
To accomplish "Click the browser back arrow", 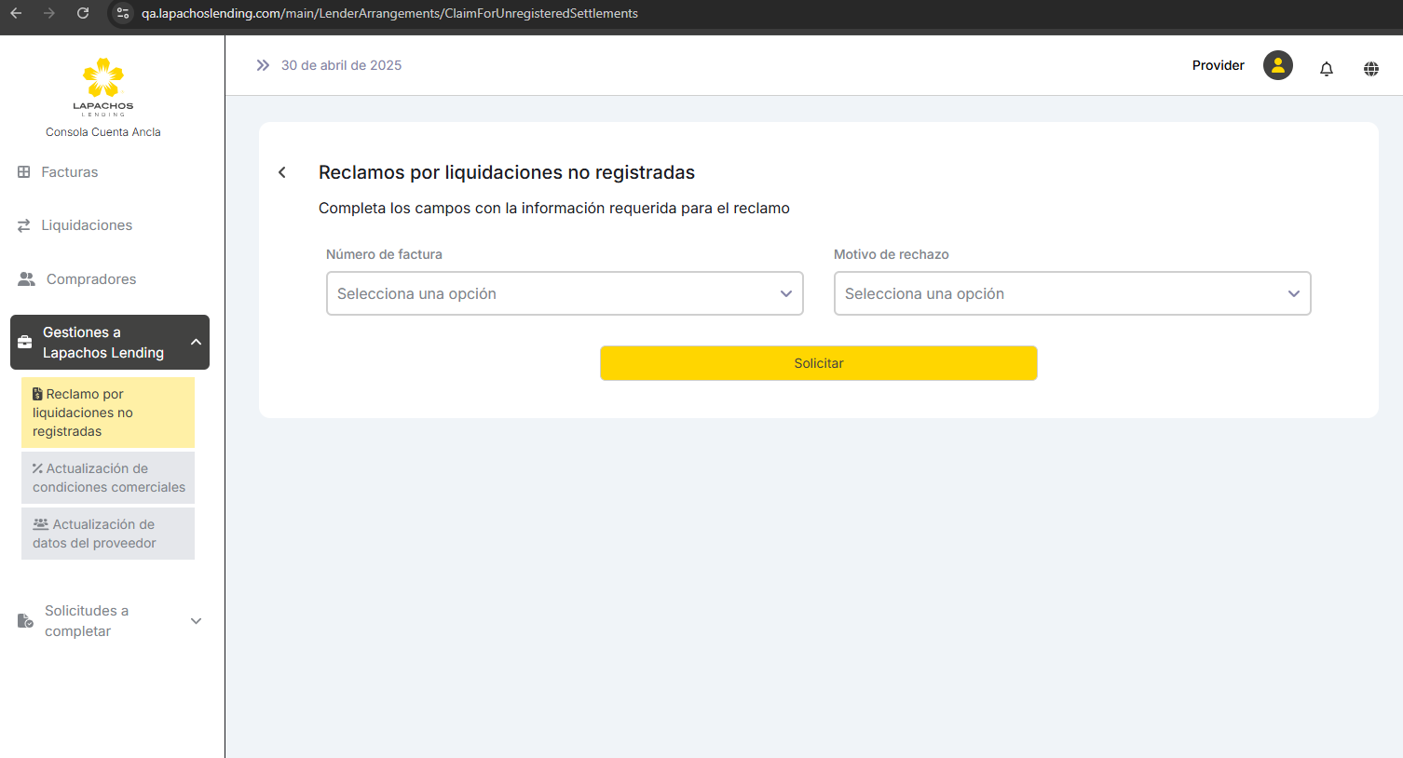I will [16, 13].
